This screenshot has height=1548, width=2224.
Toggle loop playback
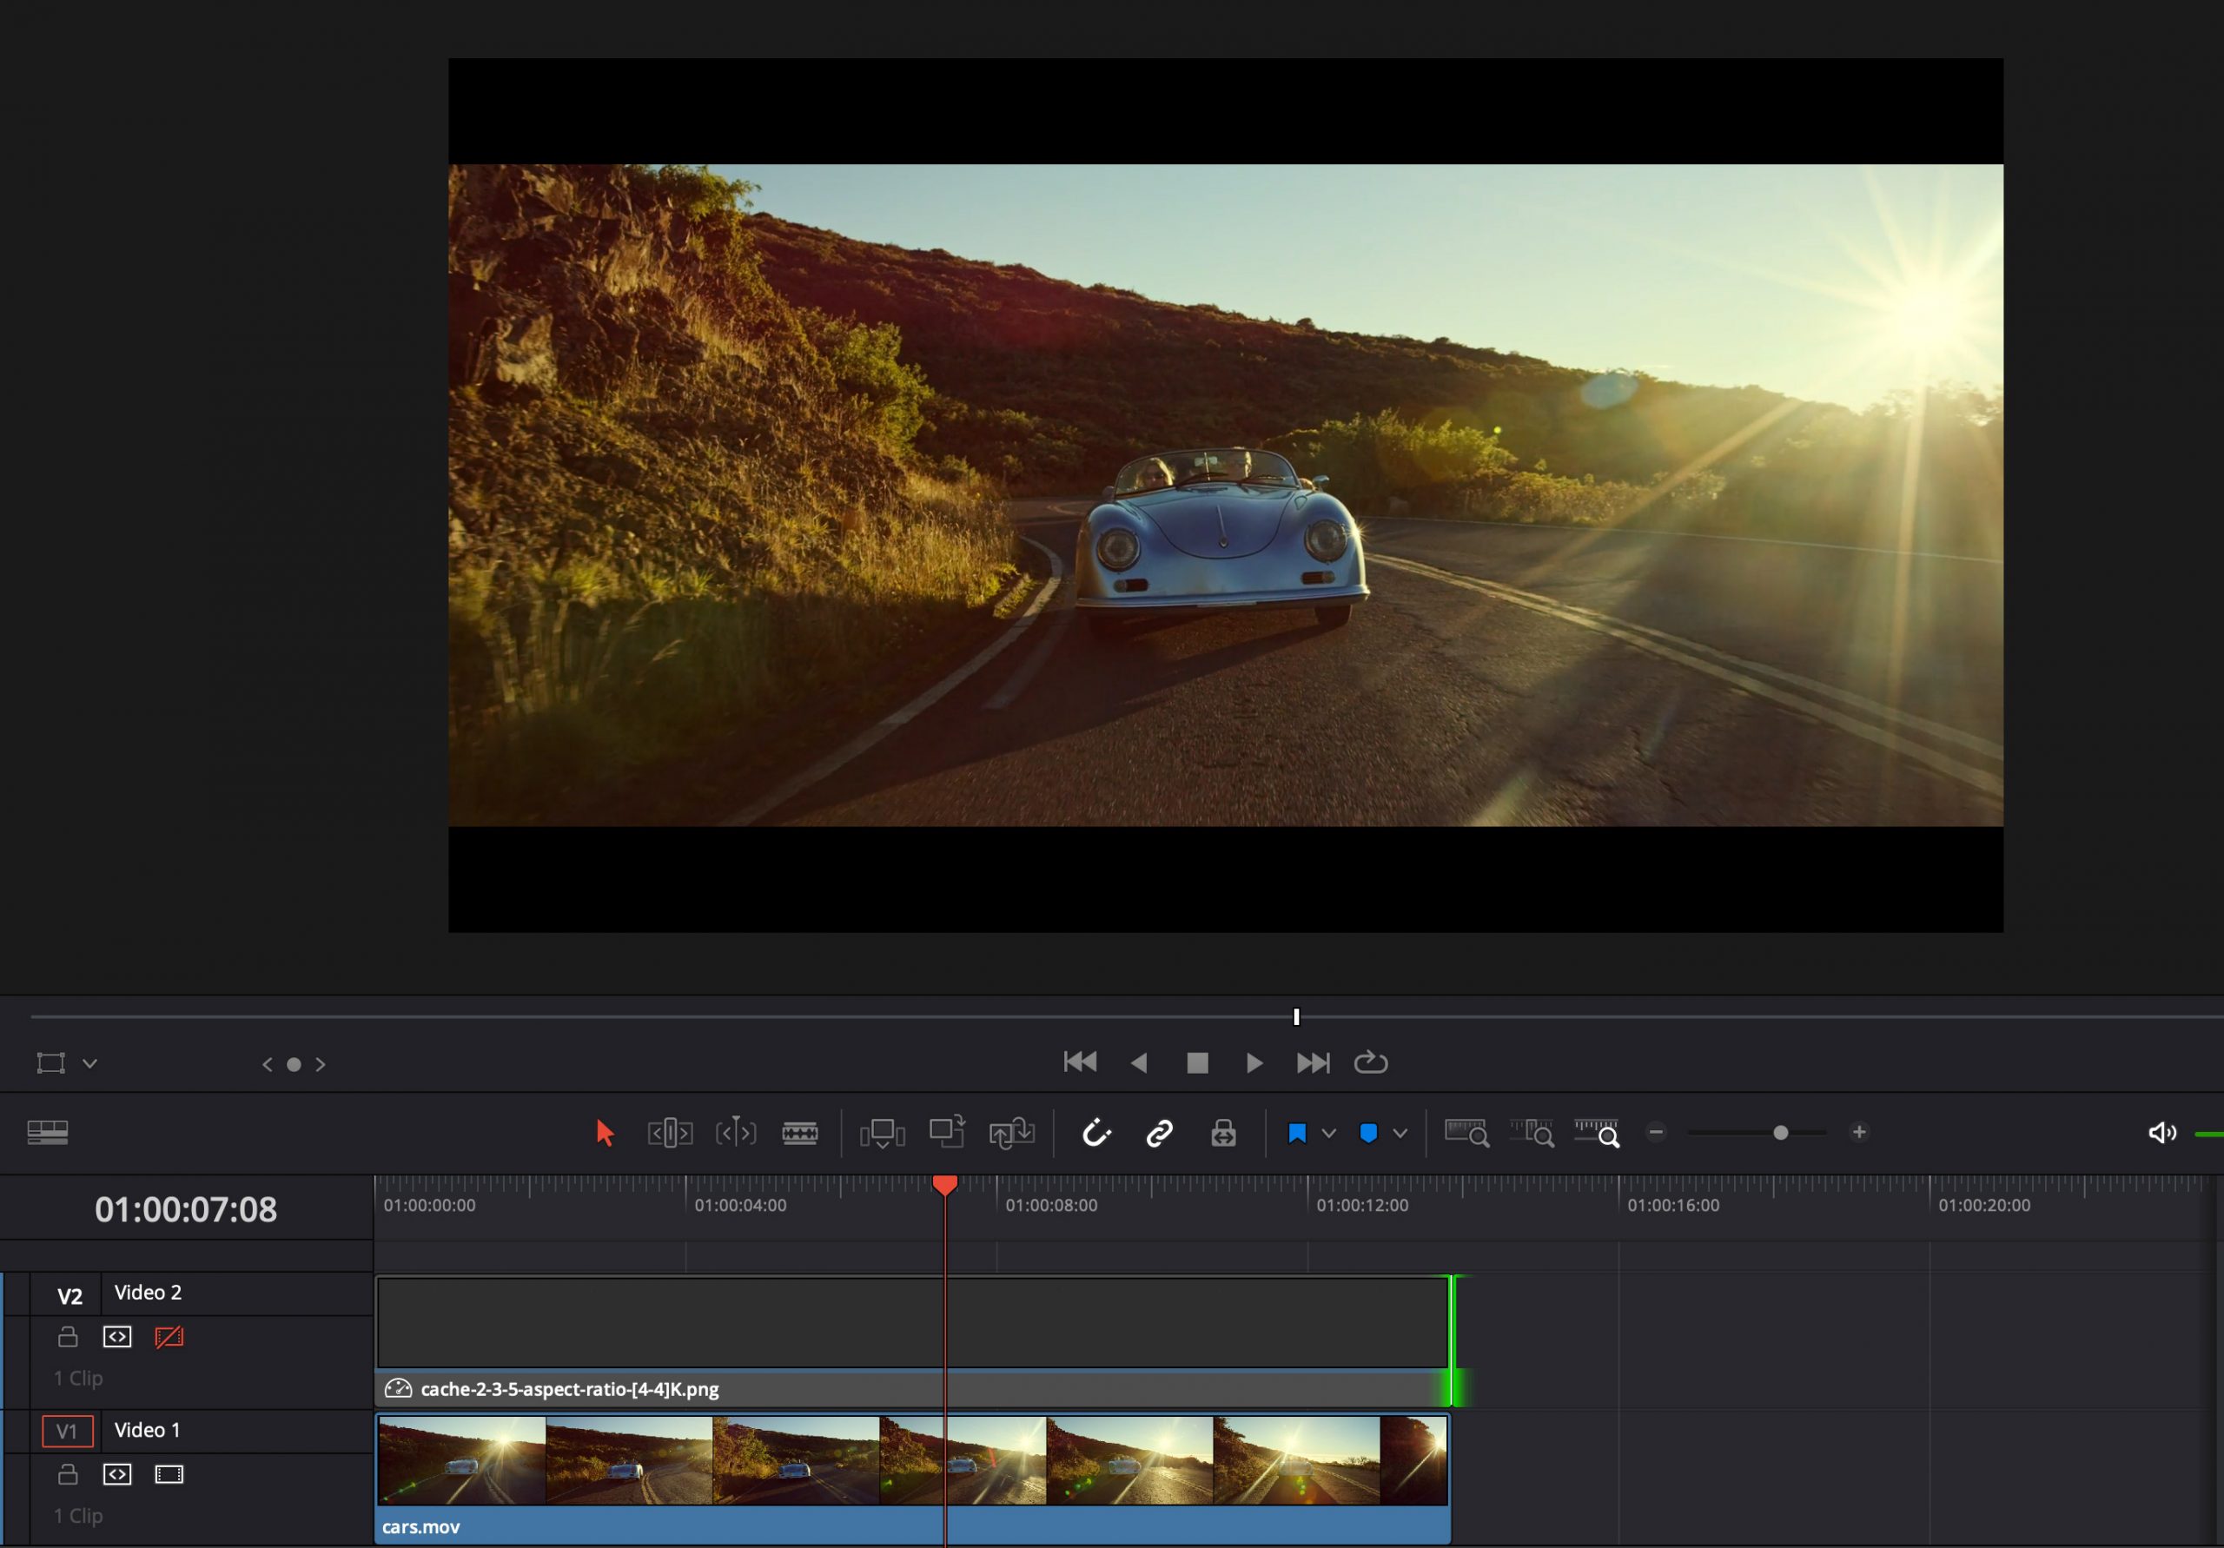pos(1371,1062)
